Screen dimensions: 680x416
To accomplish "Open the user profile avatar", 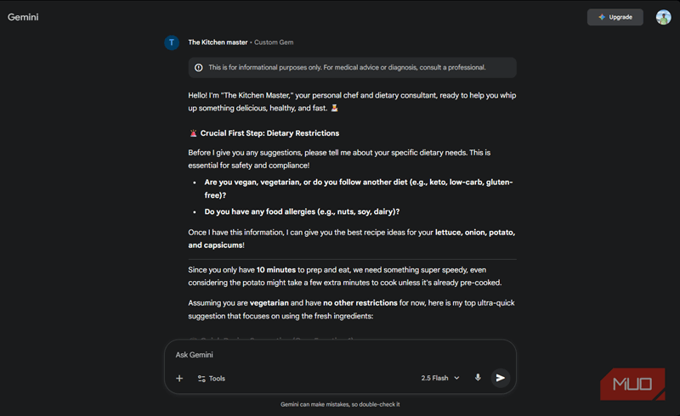I will (x=663, y=17).
